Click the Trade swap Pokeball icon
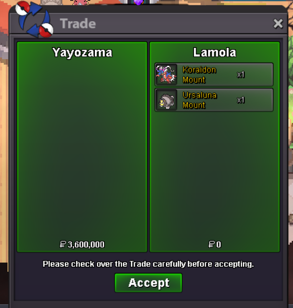Screen dimensions: 293x308 click(x=34, y=19)
